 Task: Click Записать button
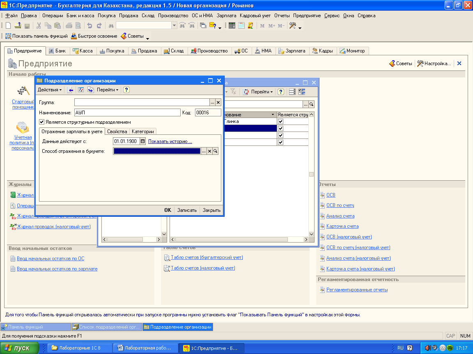tap(187, 210)
